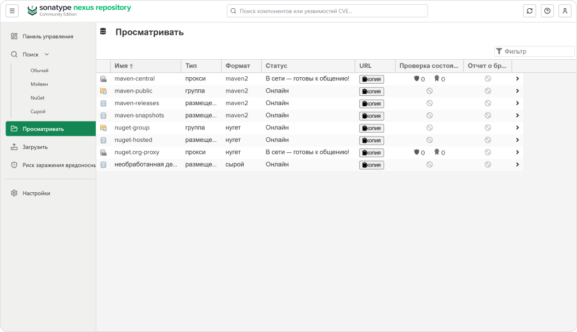This screenshot has width=577, height=332.
Task: Sort by the Имя column header
Action: click(x=146, y=66)
